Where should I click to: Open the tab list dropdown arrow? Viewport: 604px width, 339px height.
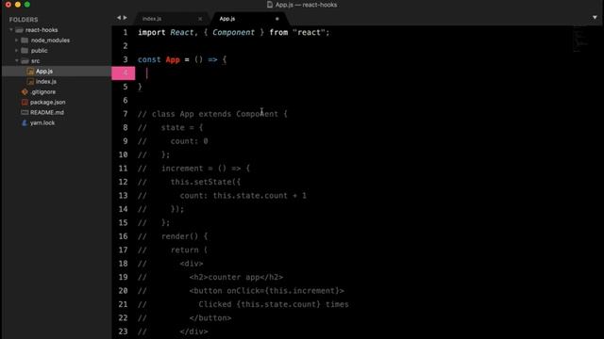595,17
